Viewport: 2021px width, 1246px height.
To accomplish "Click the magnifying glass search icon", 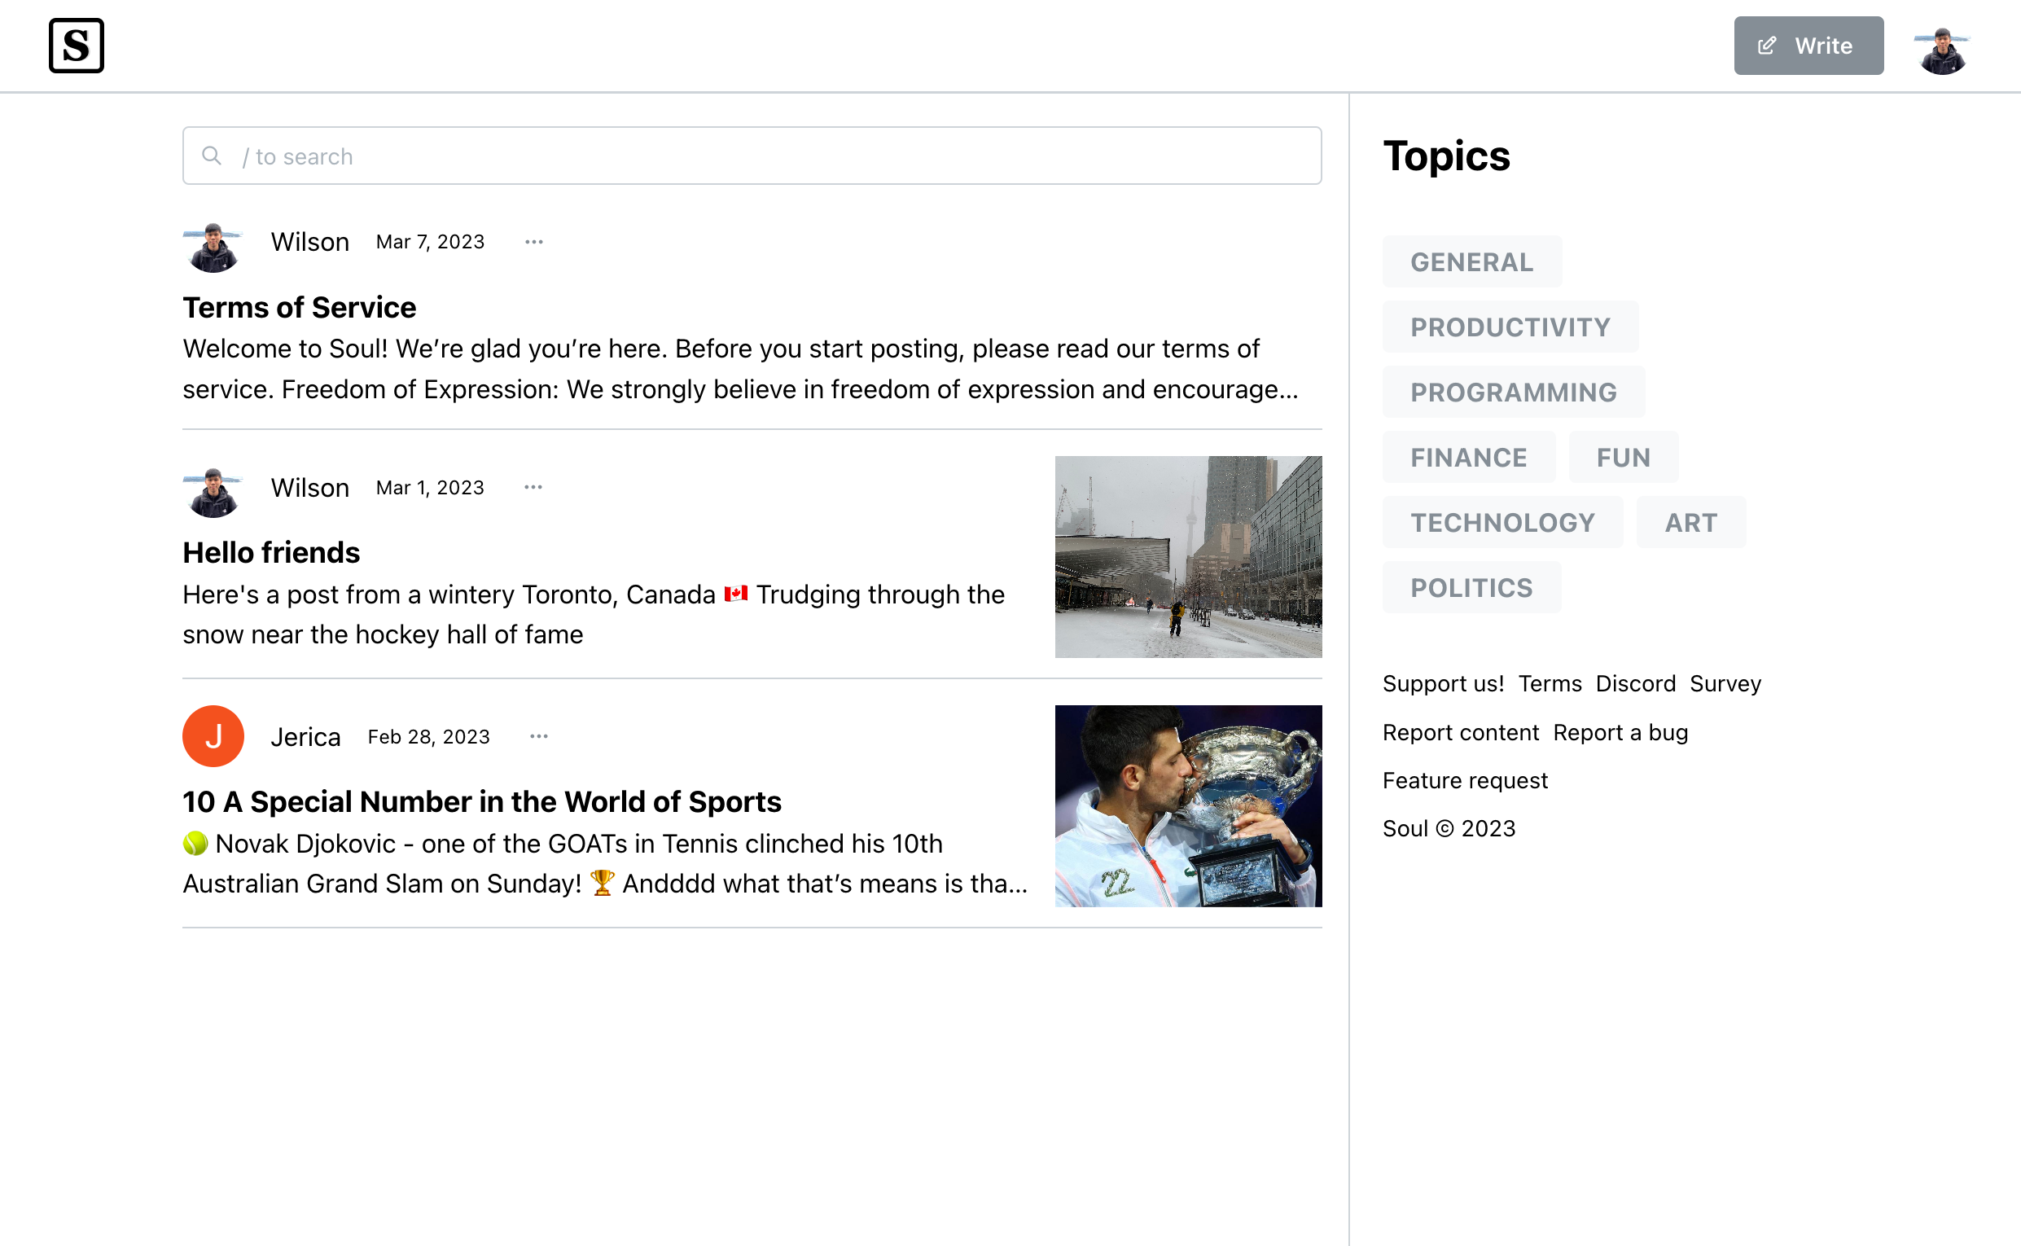I will [212, 156].
